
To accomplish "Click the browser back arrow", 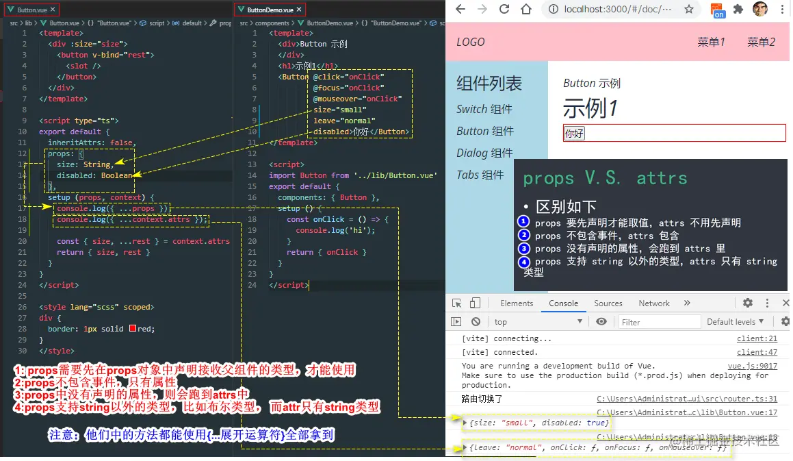I will pos(460,9).
